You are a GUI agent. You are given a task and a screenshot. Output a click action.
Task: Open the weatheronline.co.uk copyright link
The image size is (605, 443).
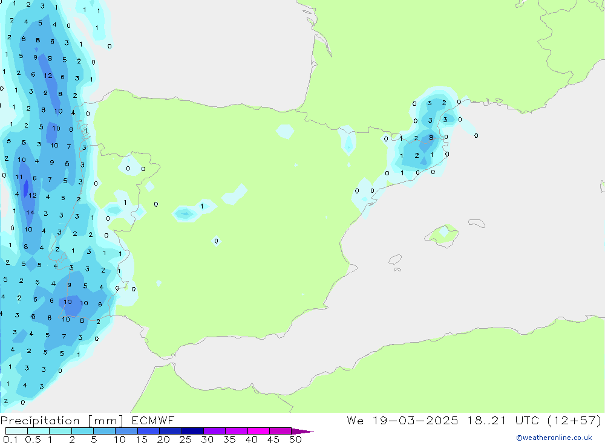pyautogui.click(x=554, y=438)
